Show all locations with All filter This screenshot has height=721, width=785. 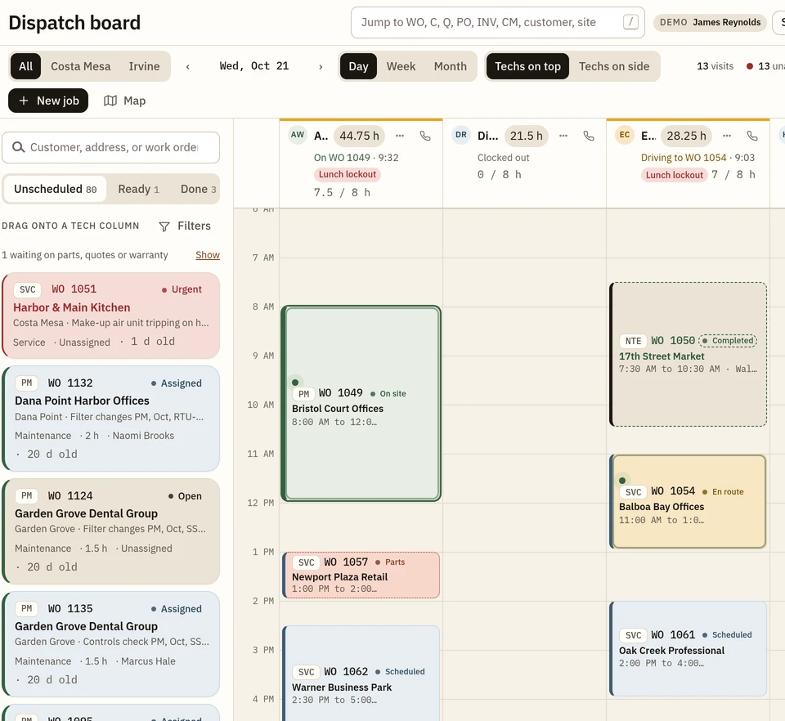25,66
